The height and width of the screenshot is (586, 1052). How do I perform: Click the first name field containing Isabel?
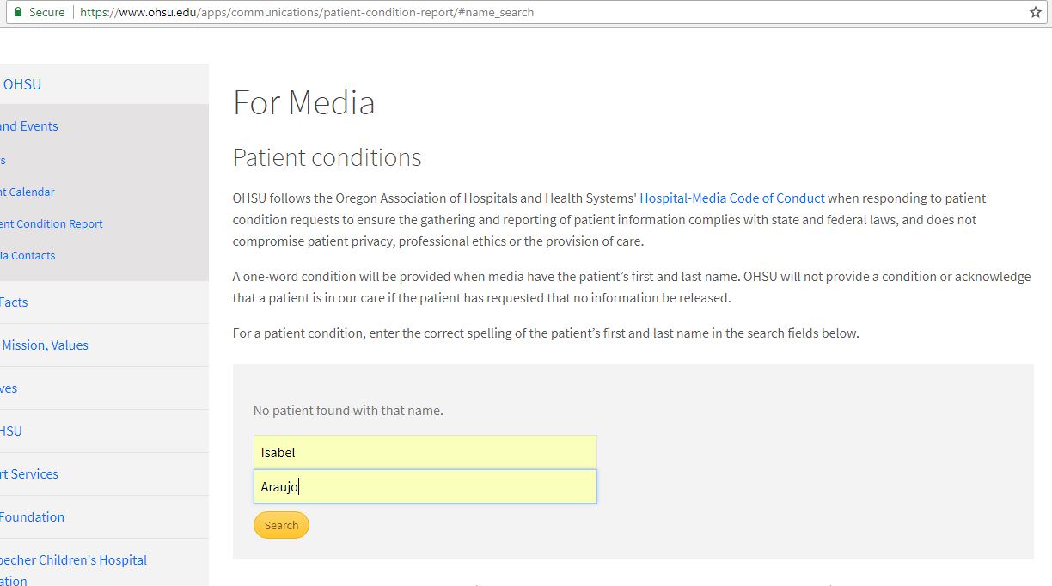425,452
